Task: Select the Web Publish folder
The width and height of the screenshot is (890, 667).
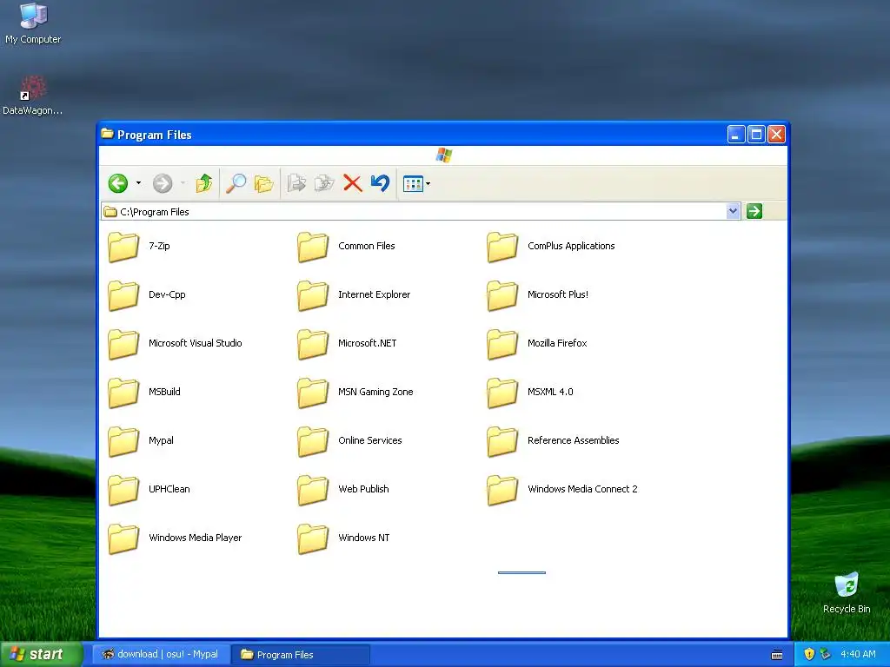Action: tap(342, 490)
